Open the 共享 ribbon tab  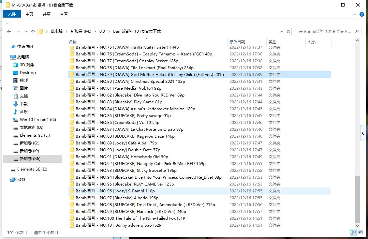(47, 14)
